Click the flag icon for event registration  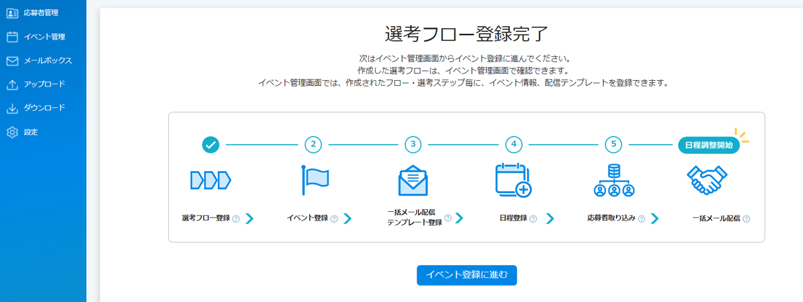pyautogui.click(x=316, y=180)
